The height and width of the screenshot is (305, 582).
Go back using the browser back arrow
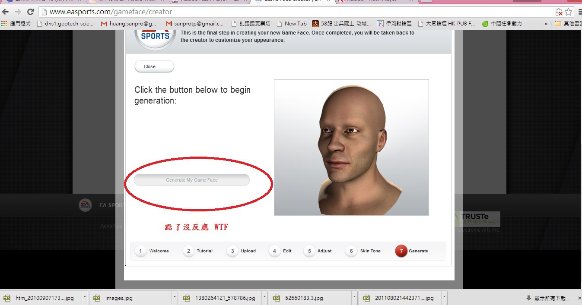[6, 12]
